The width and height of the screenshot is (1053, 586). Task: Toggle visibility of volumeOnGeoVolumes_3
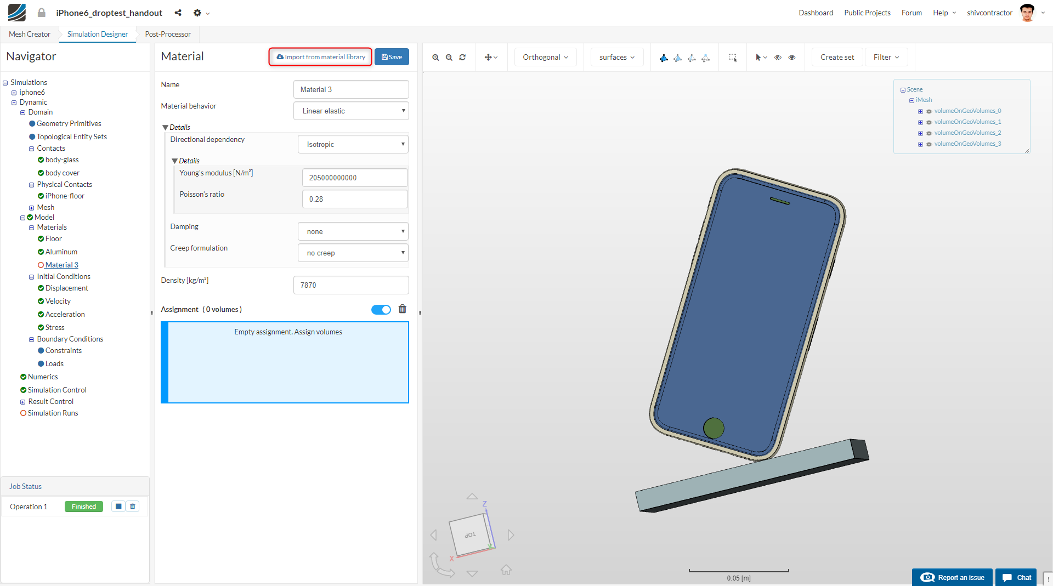tap(929, 144)
